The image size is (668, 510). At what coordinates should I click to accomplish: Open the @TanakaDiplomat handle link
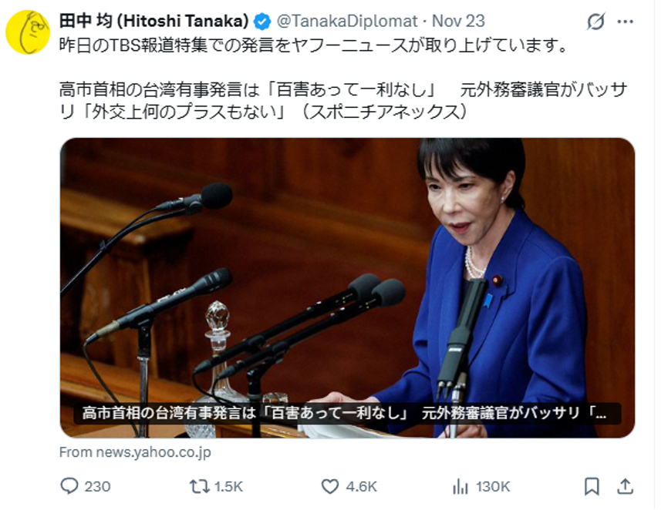[x=347, y=21]
